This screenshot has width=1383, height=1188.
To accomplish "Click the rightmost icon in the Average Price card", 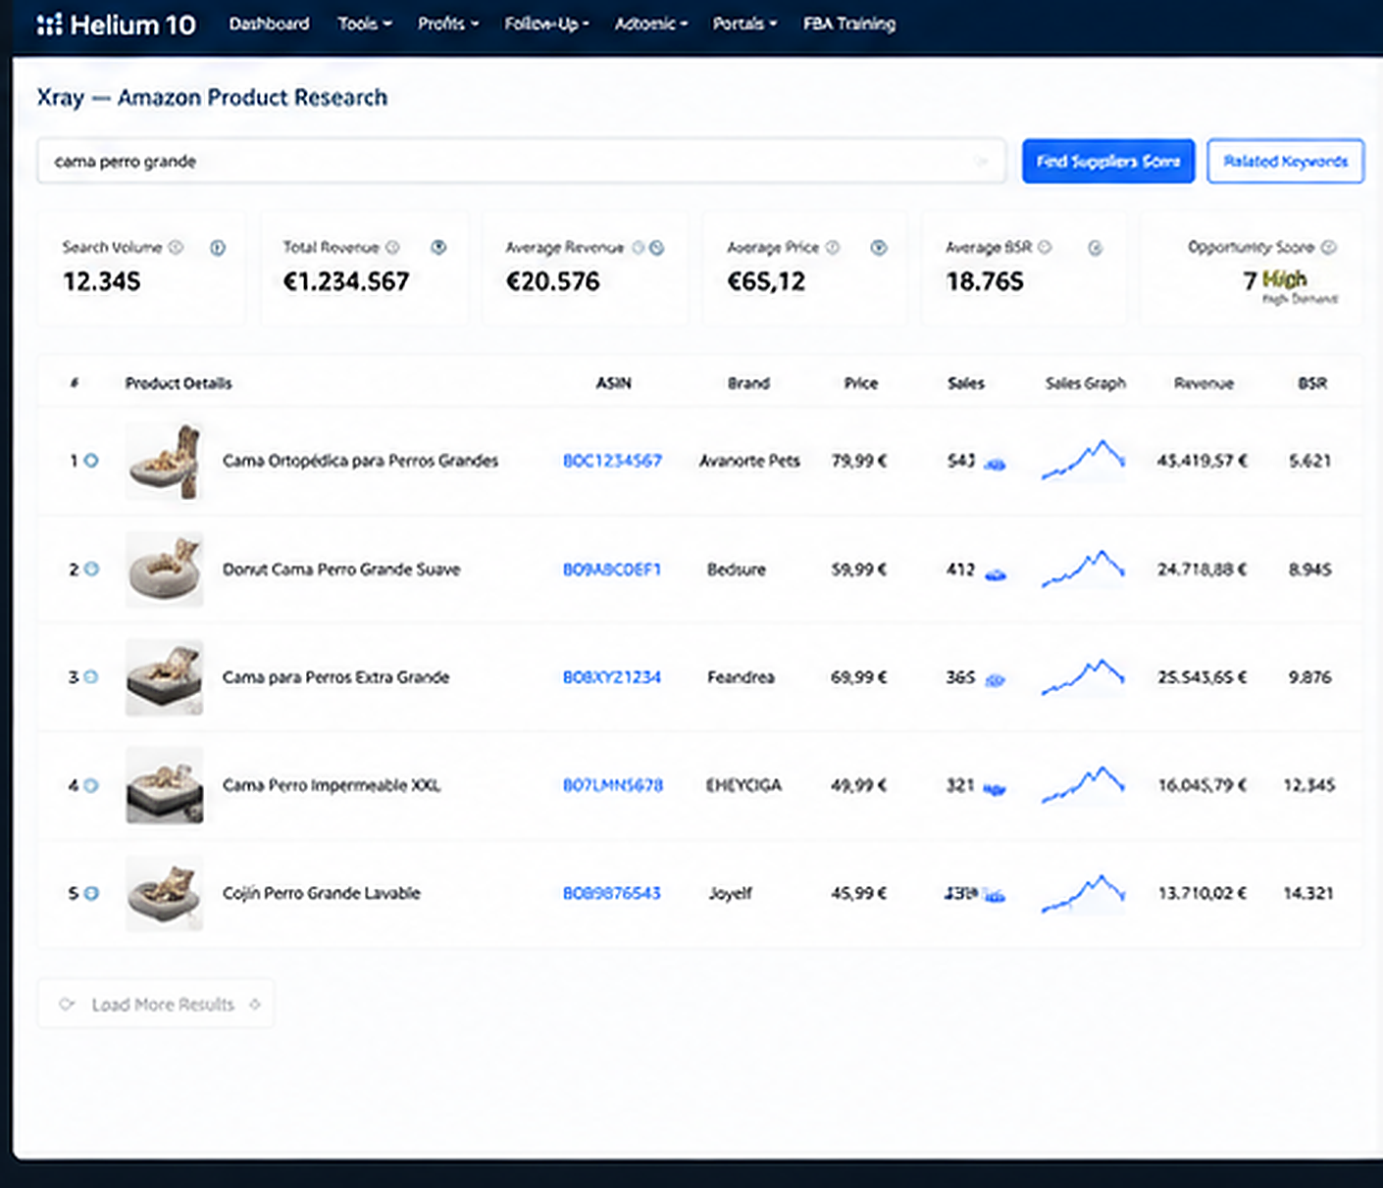I will [879, 248].
